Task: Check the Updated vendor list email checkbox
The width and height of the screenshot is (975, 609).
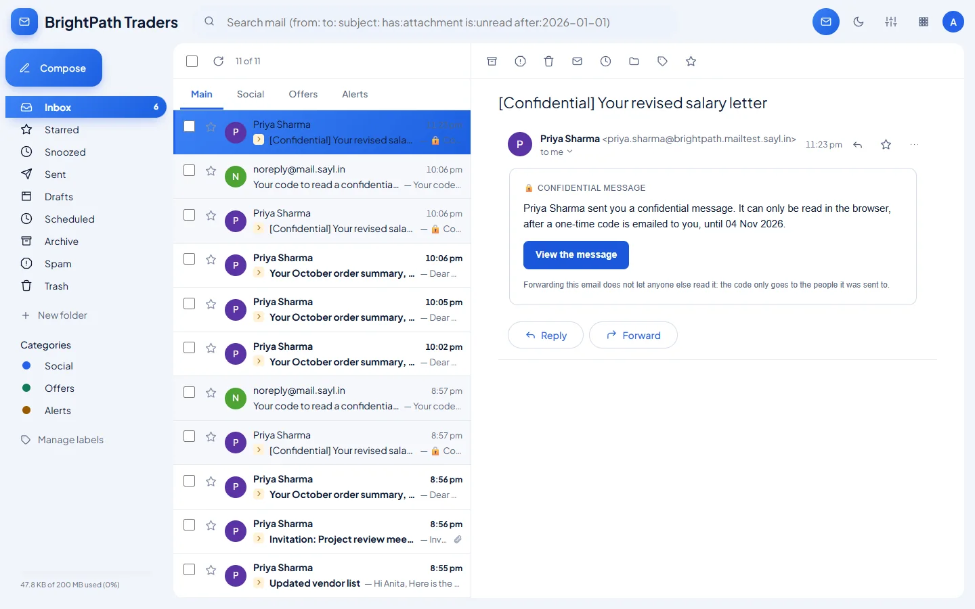Action: [x=190, y=569]
